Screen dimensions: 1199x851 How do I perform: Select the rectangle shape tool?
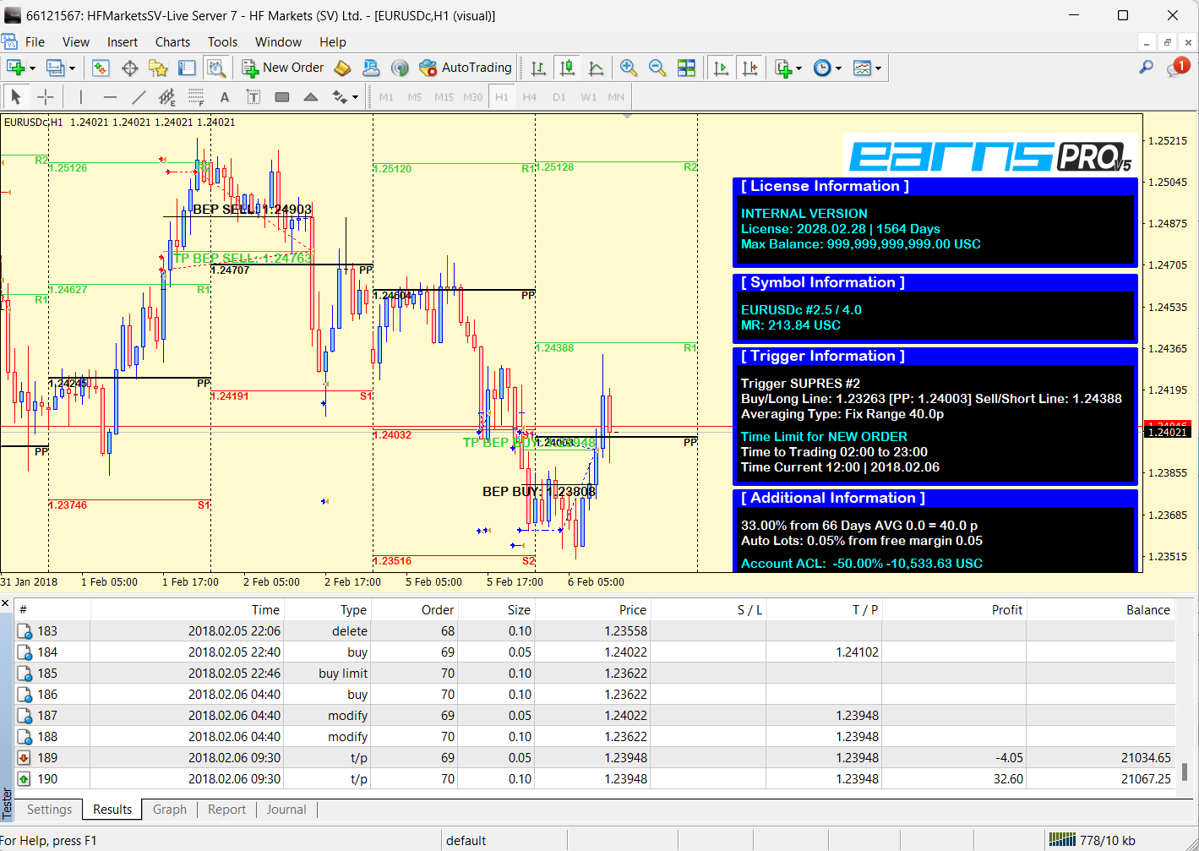click(282, 97)
